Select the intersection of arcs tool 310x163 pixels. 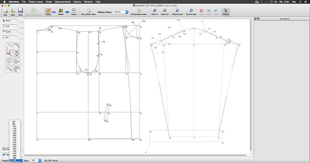point(17,54)
